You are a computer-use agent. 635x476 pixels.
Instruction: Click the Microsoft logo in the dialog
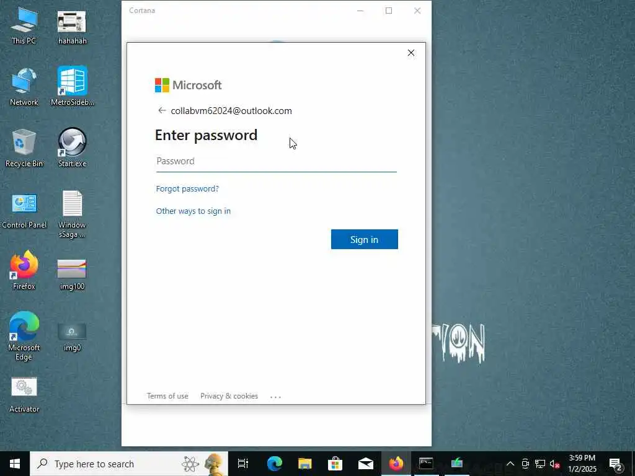pyautogui.click(x=188, y=85)
